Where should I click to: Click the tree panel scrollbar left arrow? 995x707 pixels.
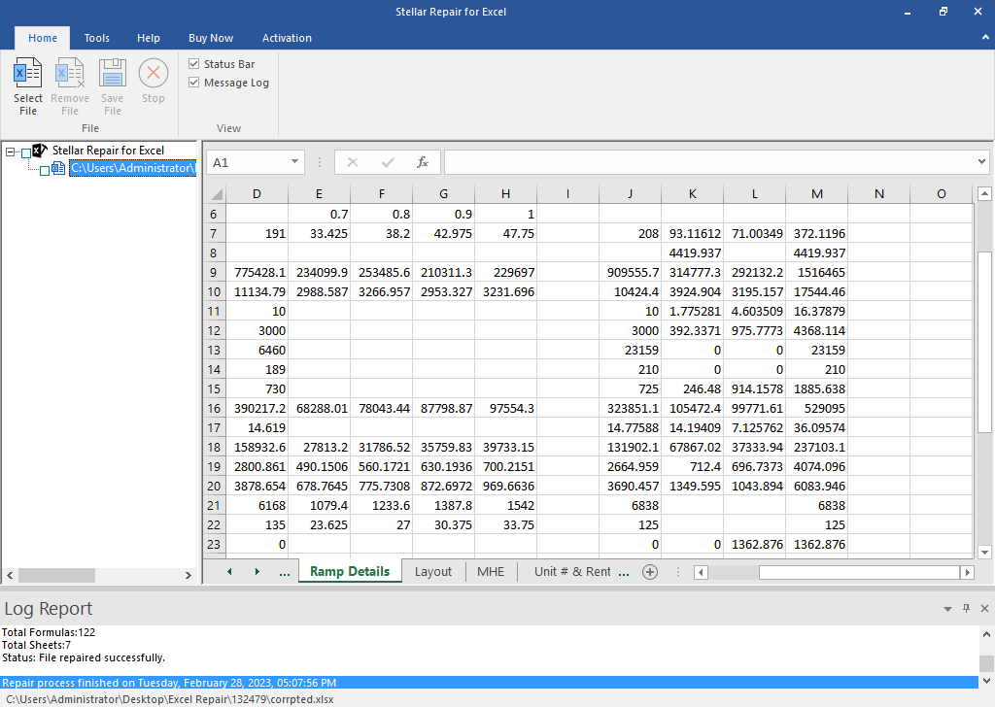point(10,575)
